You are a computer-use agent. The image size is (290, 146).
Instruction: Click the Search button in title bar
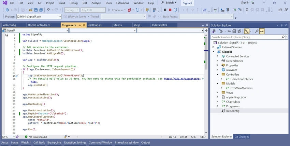169,3
